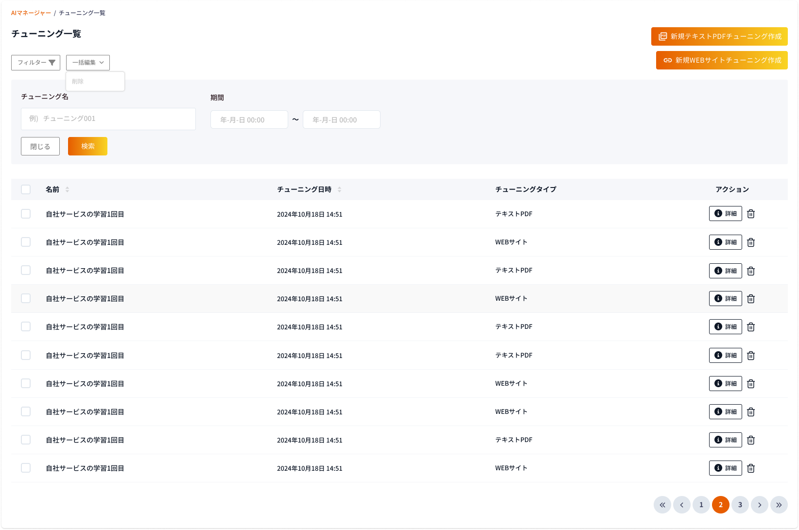Jump to last page with double-right arrows
Screen dimensions: 799x530
[x=779, y=505]
